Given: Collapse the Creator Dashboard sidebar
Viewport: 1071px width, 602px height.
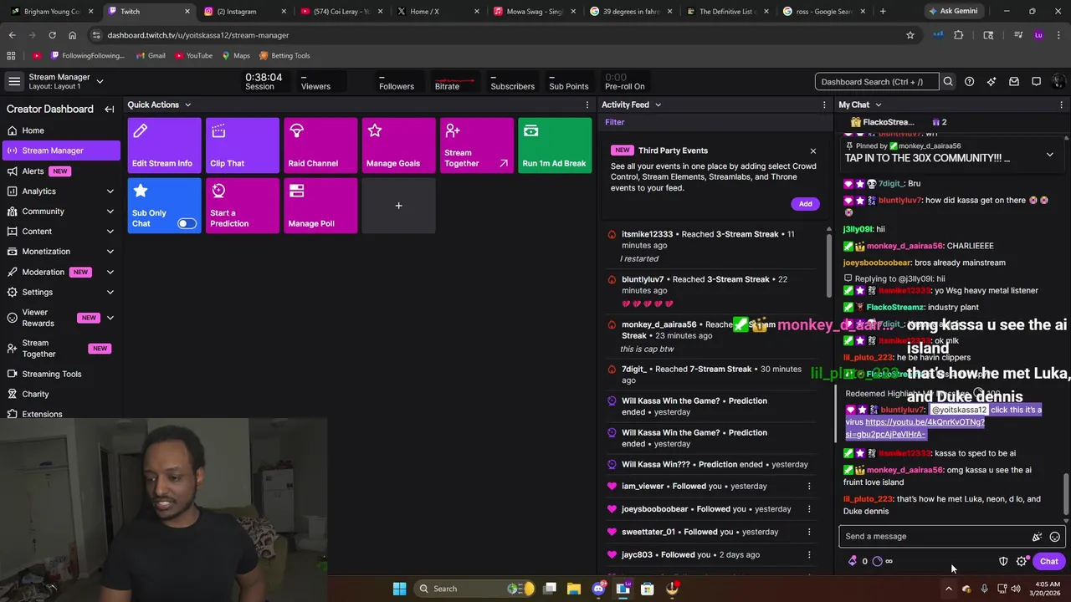Looking at the screenshot, I should [109, 109].
